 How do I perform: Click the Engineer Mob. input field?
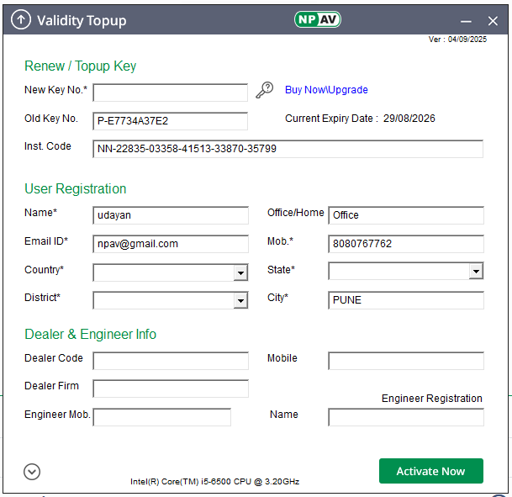(161, 417)
